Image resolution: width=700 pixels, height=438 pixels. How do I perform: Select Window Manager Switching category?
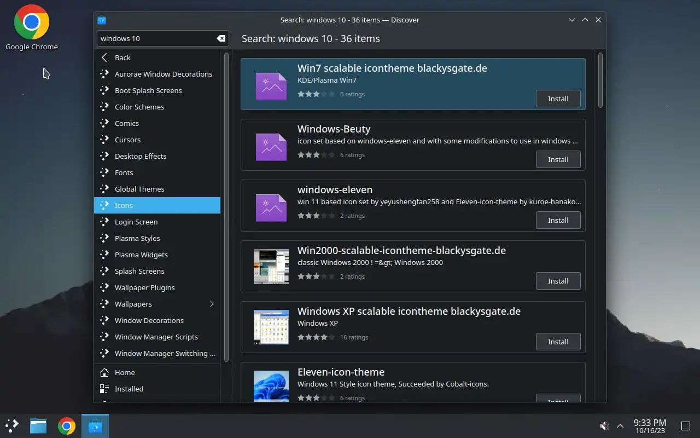coord(157,353)
